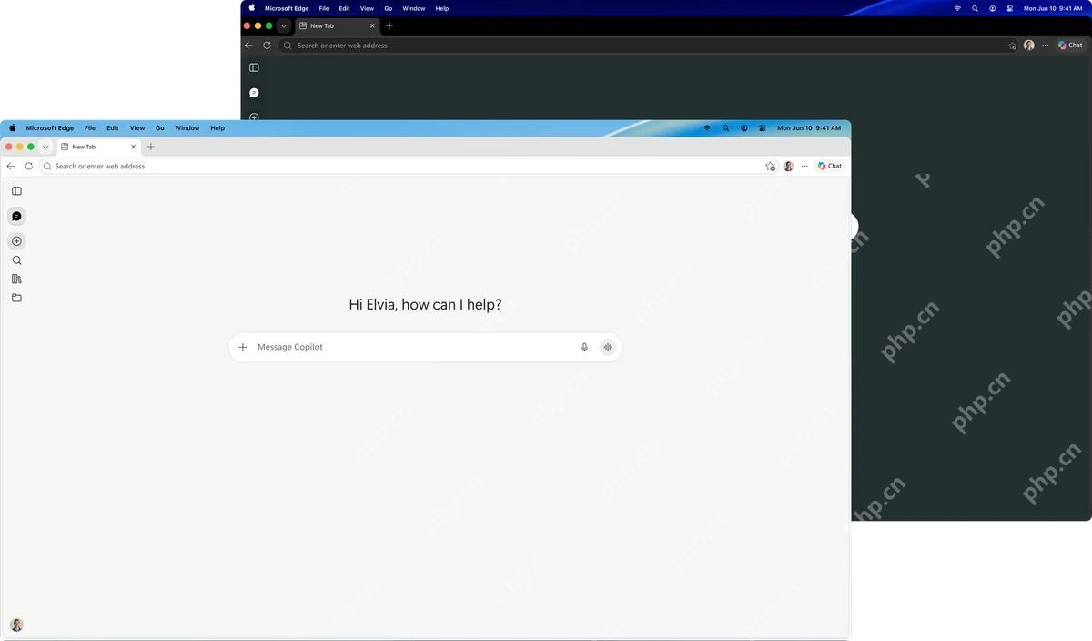Open profile avatar at sidebar bottom

[16, 625]
